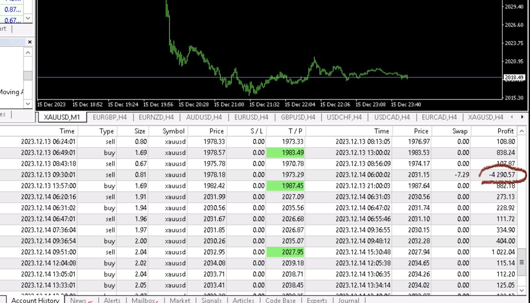Switch to the XAGUSD,H4 chart tab

click(486, 117)
